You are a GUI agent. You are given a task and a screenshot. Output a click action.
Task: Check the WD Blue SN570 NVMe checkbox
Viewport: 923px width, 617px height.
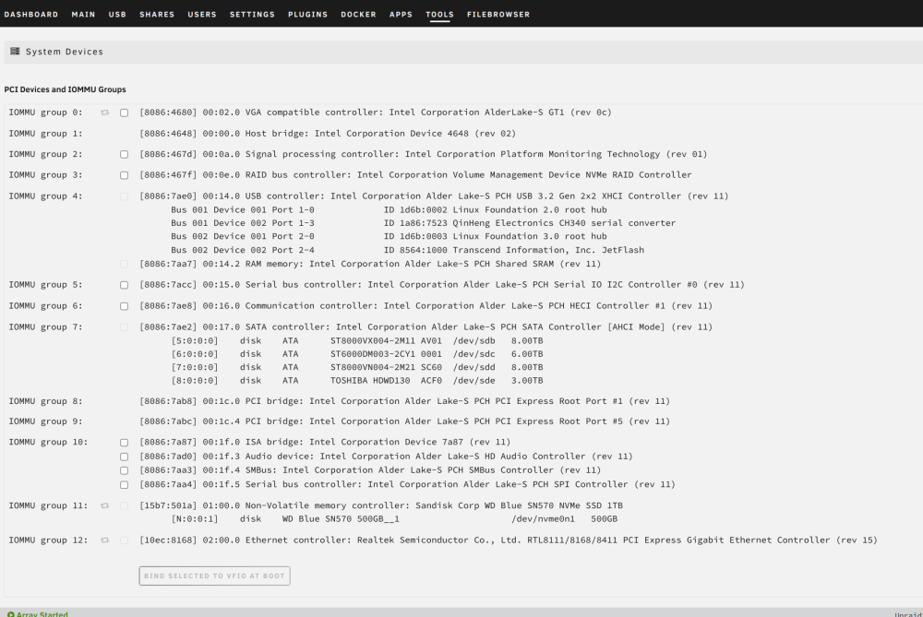(x=125, y=505)
